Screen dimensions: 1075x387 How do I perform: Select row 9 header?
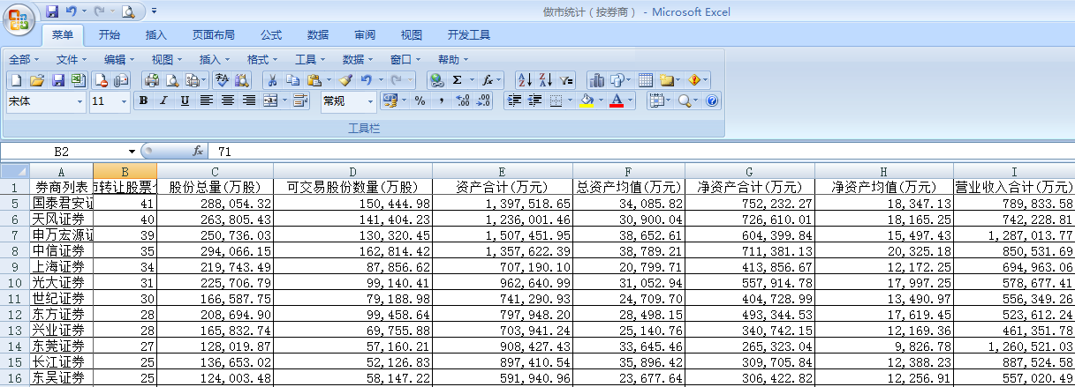[x=14, y=266]
